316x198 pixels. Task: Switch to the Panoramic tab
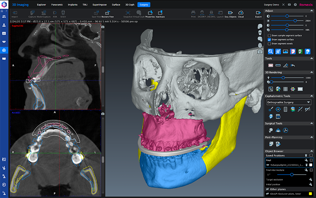click(x=57, y=5)
